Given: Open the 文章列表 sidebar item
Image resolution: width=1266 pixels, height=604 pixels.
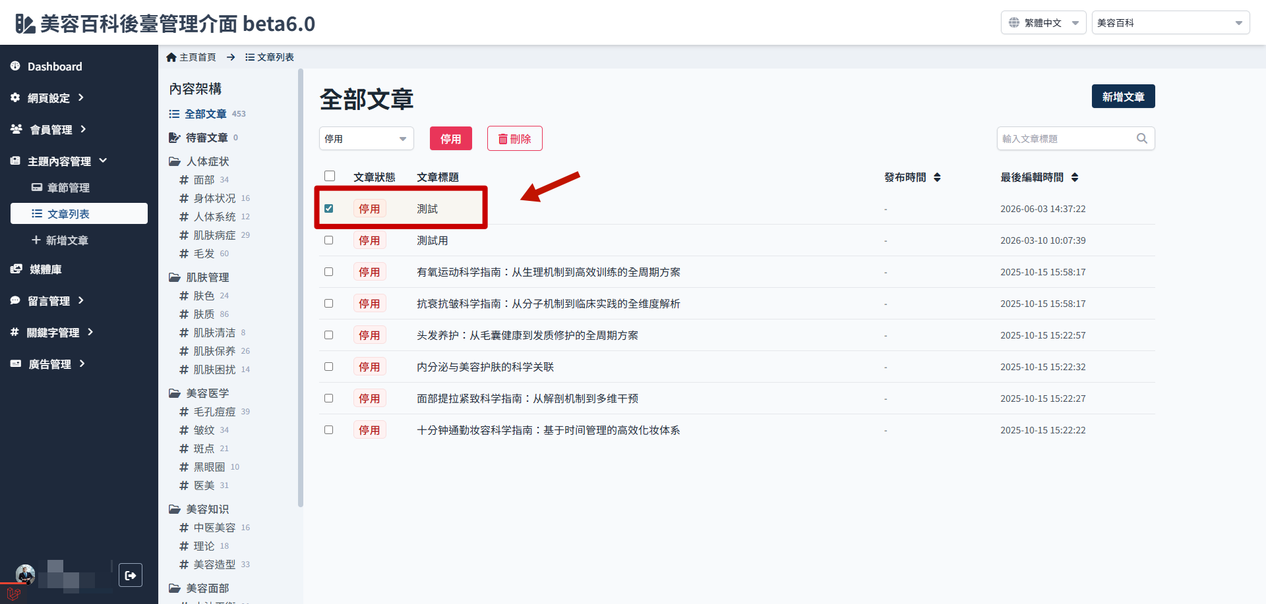Looking at the screenshot, I should coord(79,213).
